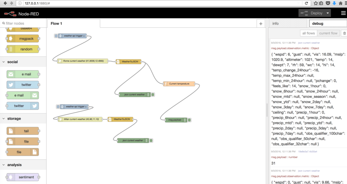Screen dimensions: 347x184
Task: Pick e mail node with envelope icon on right
Action: point(23,95)
